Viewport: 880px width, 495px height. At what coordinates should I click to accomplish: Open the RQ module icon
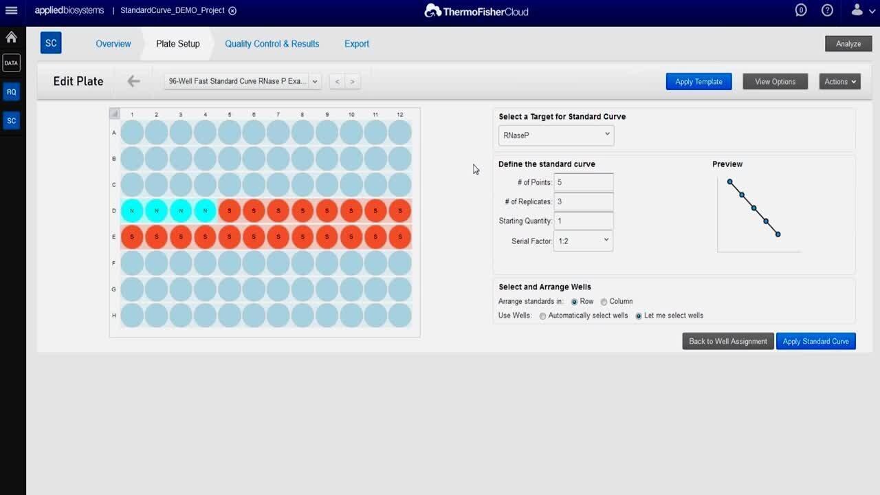(x=11, y=91)
